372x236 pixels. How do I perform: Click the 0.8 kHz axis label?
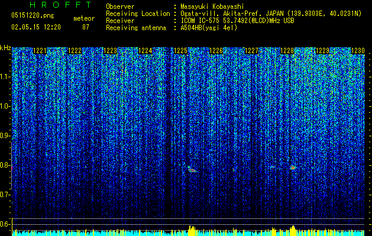pyautogui.click(x=5, y=165)
